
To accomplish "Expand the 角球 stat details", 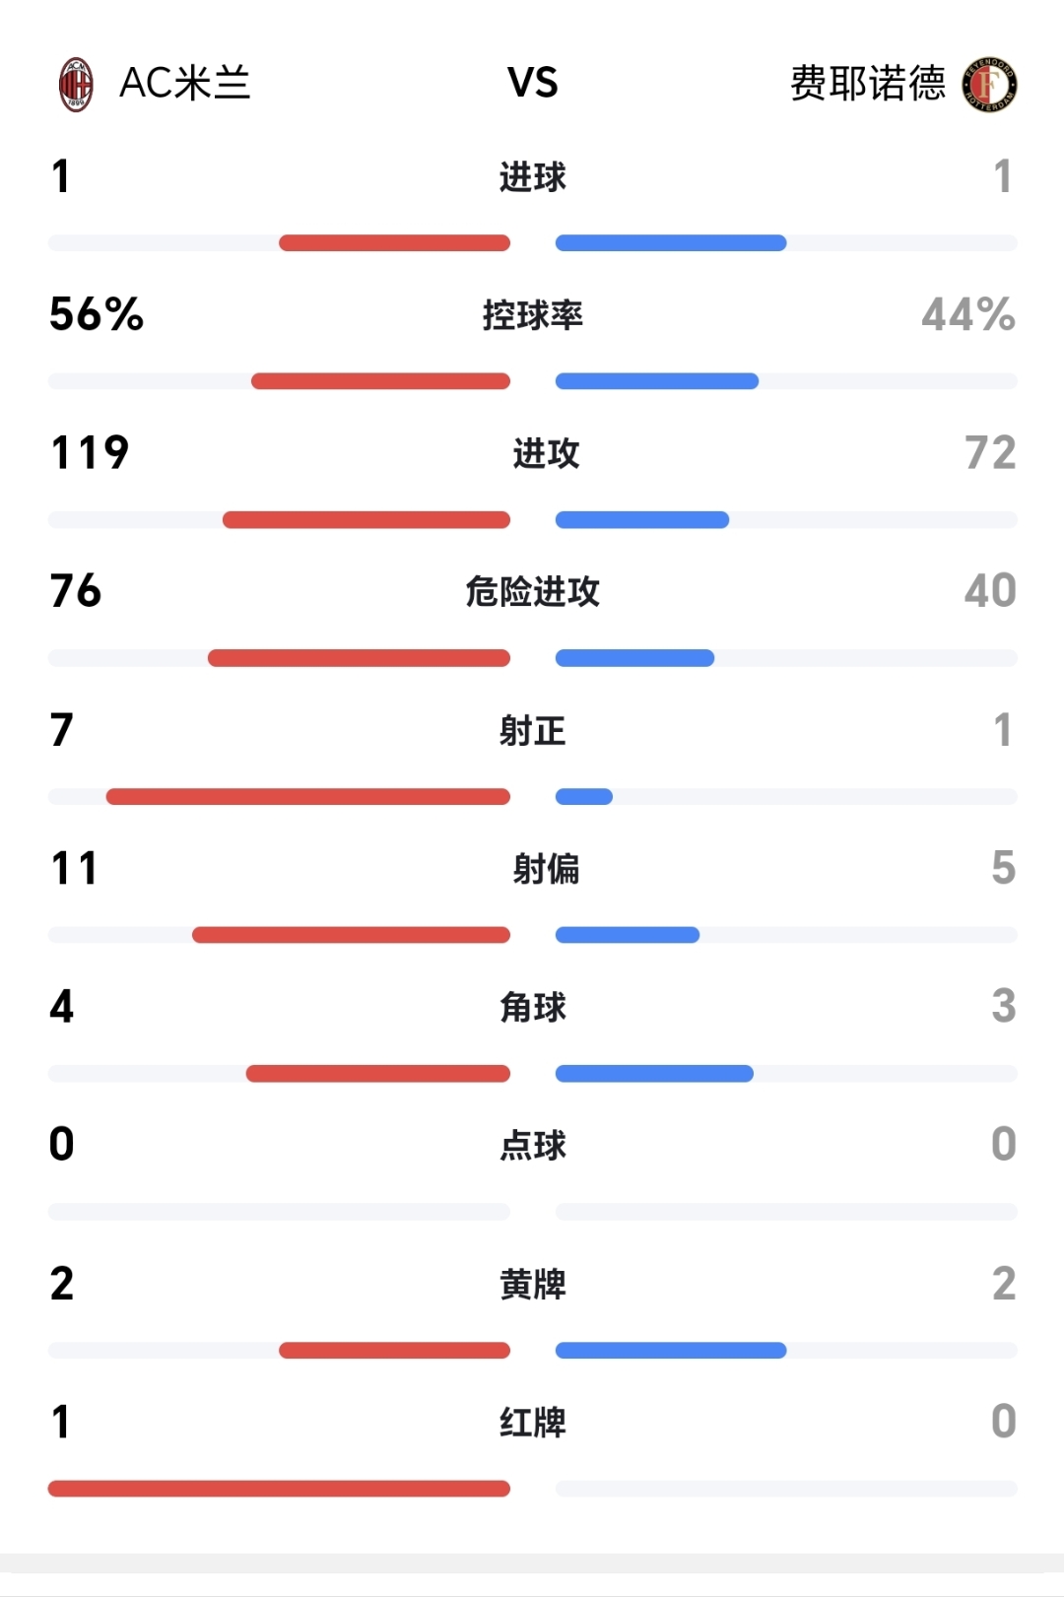I will tap(532, 1008).
